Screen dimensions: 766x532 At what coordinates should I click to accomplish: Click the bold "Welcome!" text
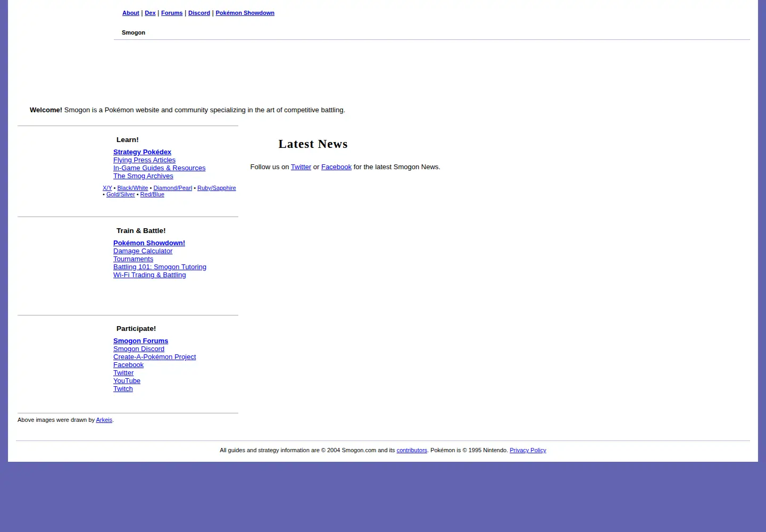[46, 110]
